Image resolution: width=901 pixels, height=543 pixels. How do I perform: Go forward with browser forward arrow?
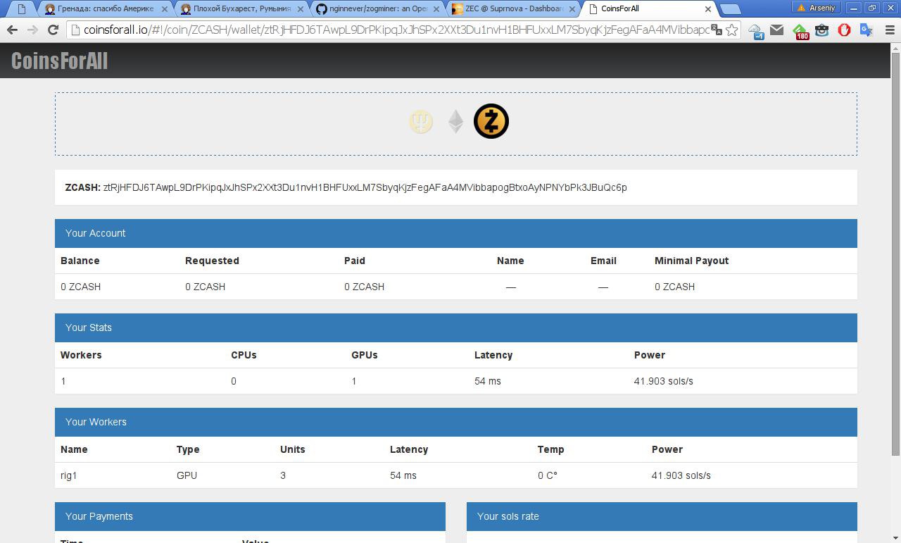point(32,30)
